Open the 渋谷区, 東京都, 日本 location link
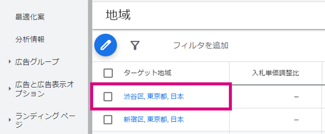 click(153, 97)
